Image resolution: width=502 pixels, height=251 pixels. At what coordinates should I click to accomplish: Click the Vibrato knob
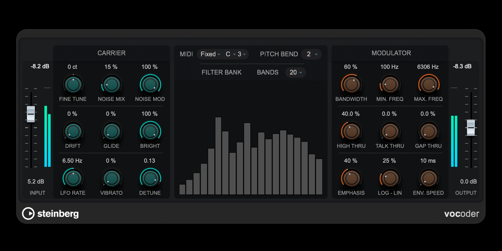[x=111, y=178]
